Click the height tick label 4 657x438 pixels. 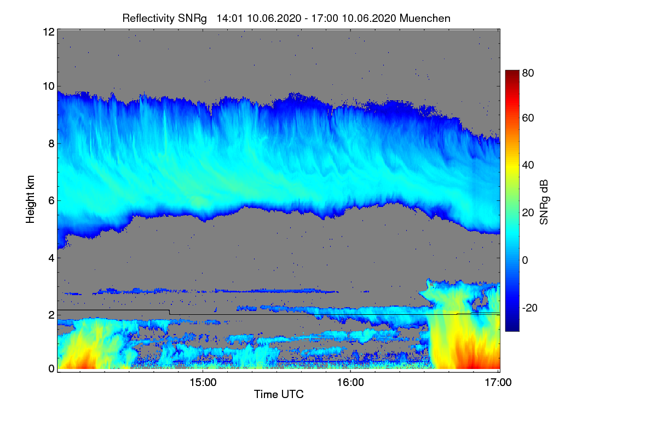coord(51,257)
